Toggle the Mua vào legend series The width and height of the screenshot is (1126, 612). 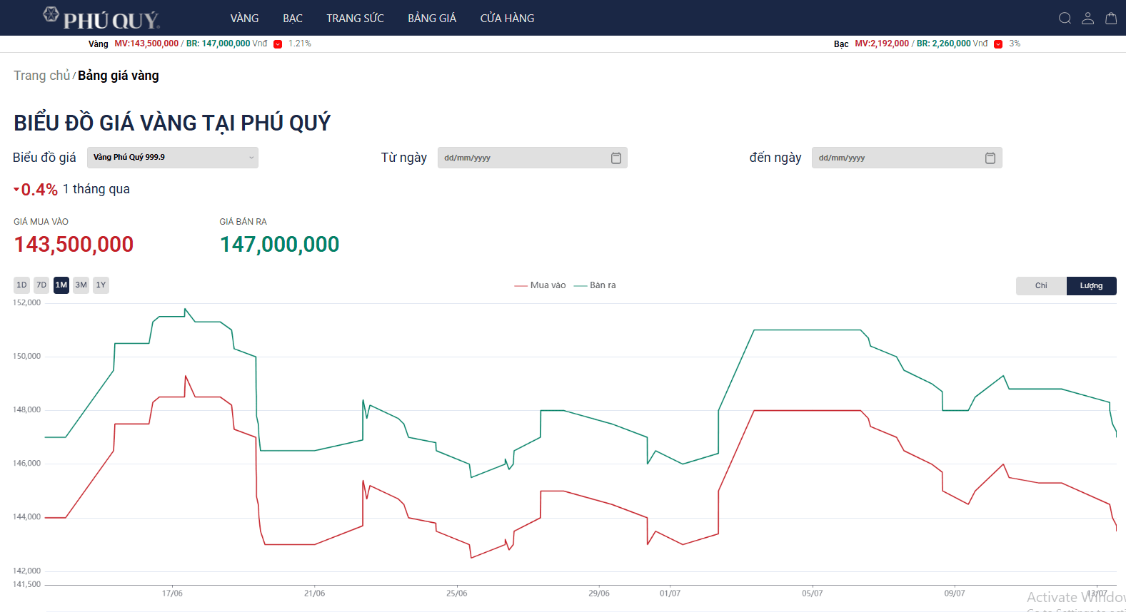point(540,285)
